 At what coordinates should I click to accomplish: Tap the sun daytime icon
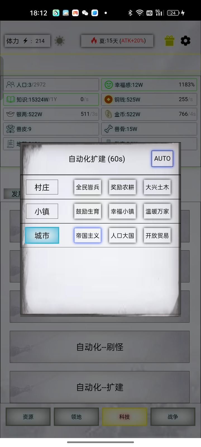point(59,41)
